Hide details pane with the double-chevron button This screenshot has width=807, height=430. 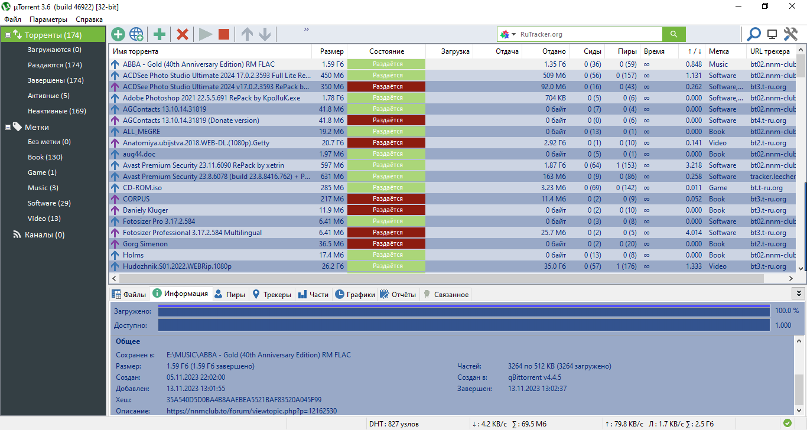pos(798,294)
